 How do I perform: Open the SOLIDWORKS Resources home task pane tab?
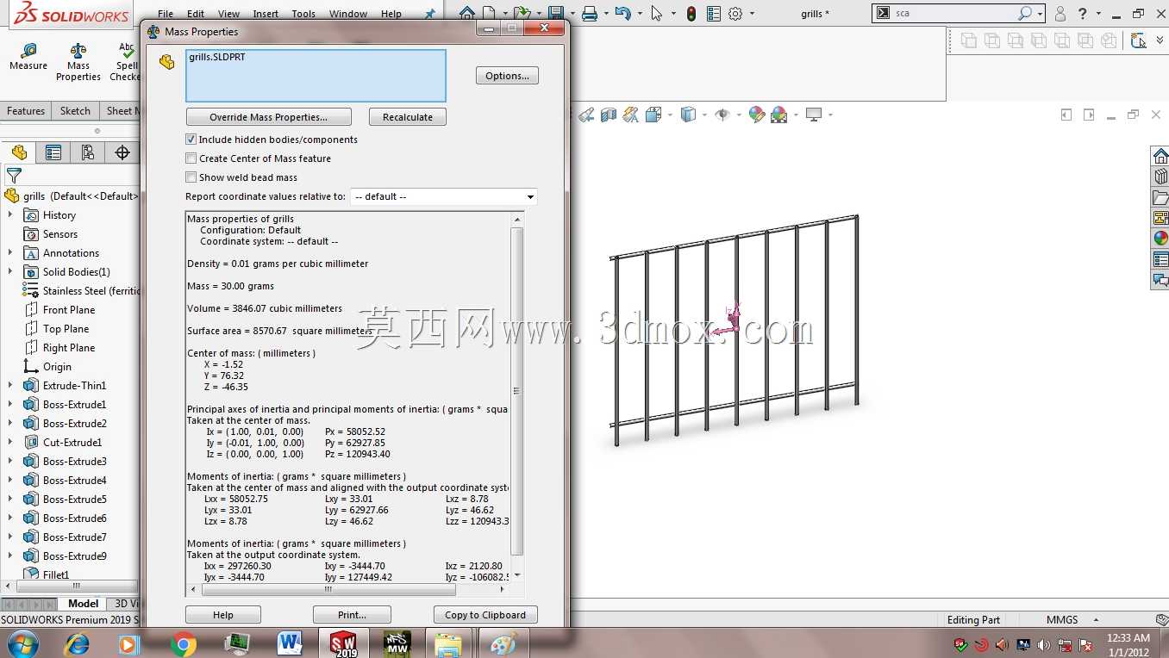[x=1160, y=156]
